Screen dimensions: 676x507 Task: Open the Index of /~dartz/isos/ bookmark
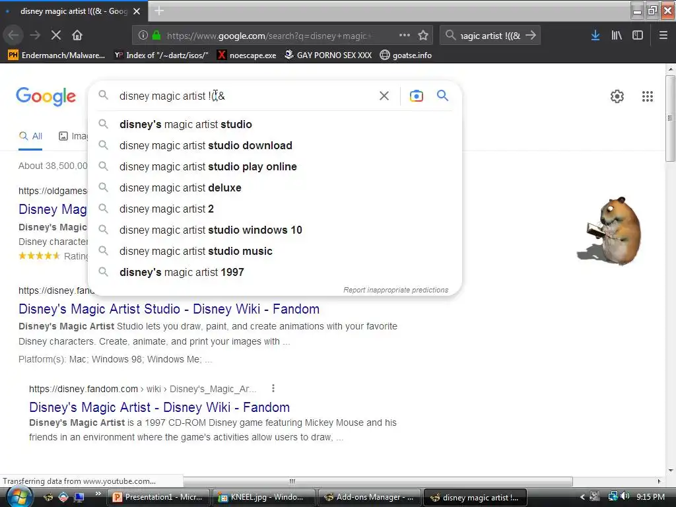pos(161,55)
